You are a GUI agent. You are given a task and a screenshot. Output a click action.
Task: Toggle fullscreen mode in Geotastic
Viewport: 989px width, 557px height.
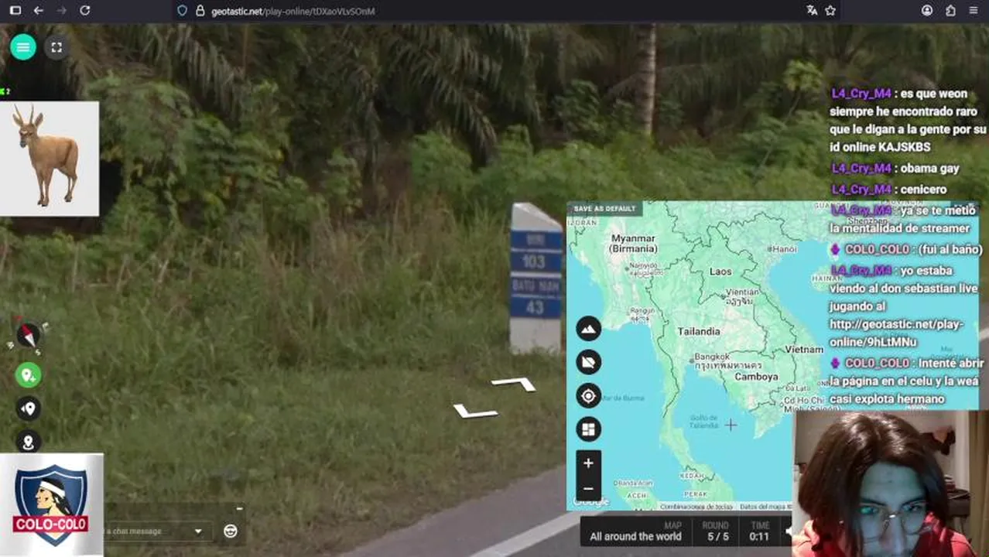pos(56,47)
